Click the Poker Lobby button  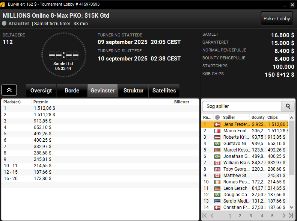[277, 18]
